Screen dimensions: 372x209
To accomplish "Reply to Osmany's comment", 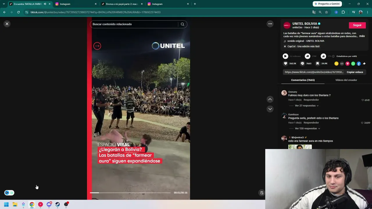I will [311, 100].
